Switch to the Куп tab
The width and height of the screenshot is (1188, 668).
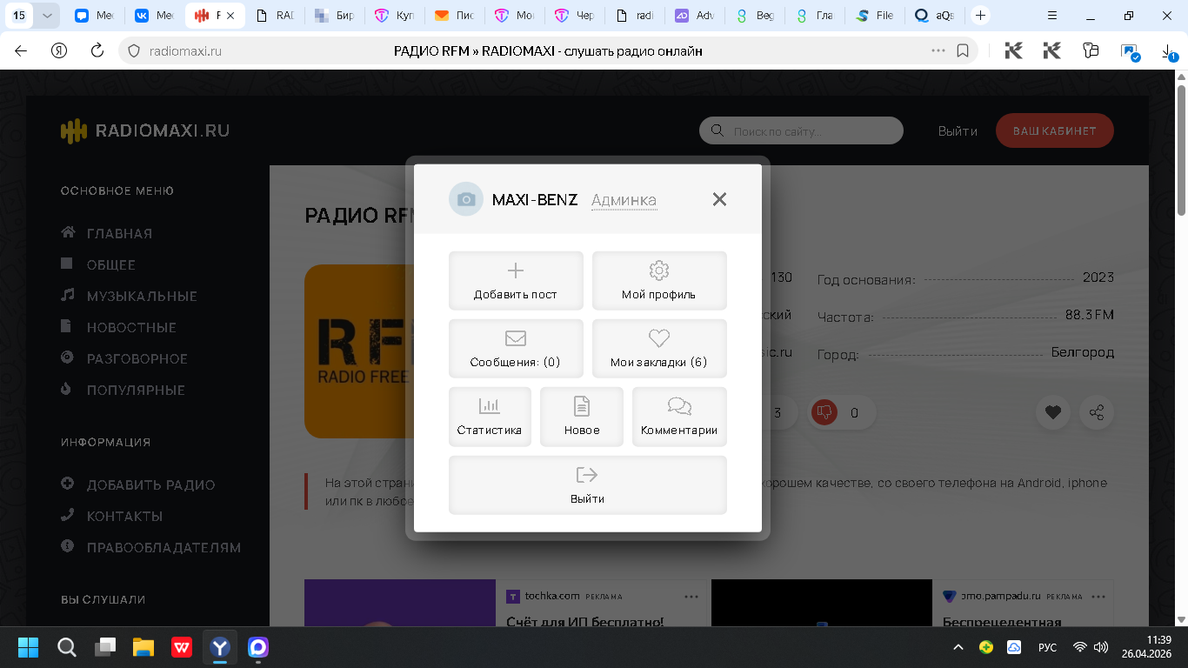coord(393,16)
